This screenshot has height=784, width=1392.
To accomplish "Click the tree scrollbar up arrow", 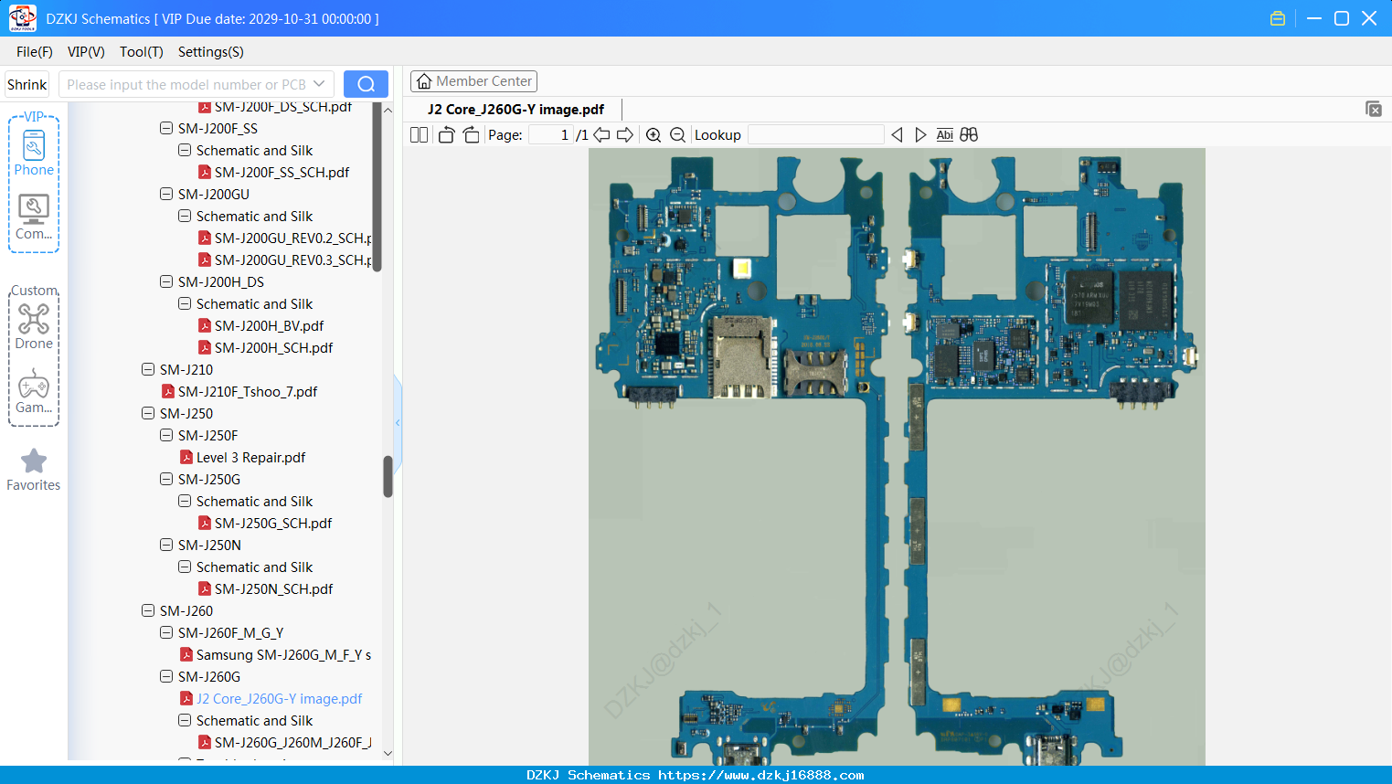I will tap(388, 110).
